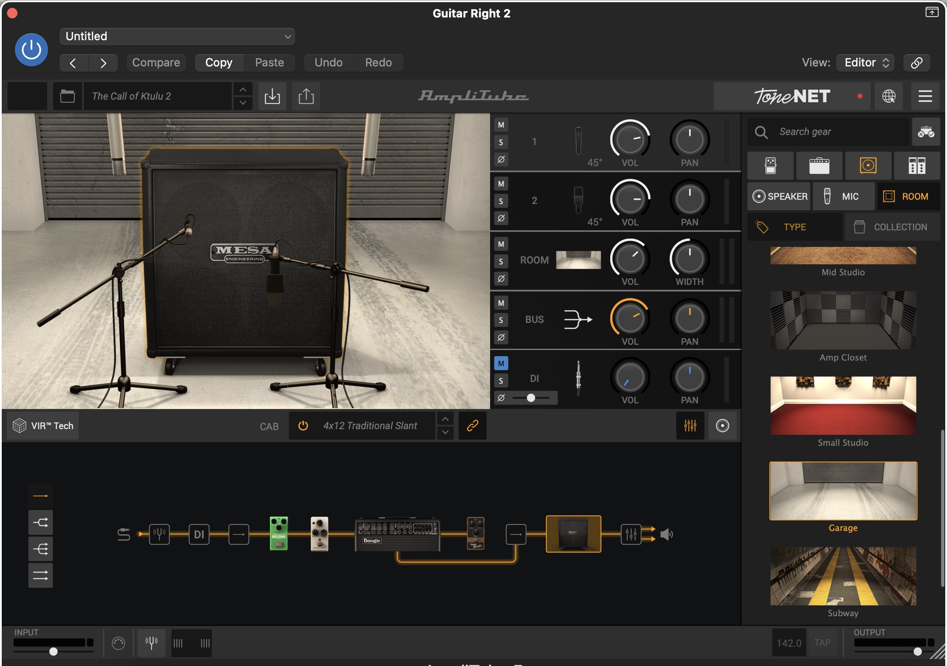Screen dimensions: 947x666
Task: Select the three-way split routing icon
Action: (41, 549)
